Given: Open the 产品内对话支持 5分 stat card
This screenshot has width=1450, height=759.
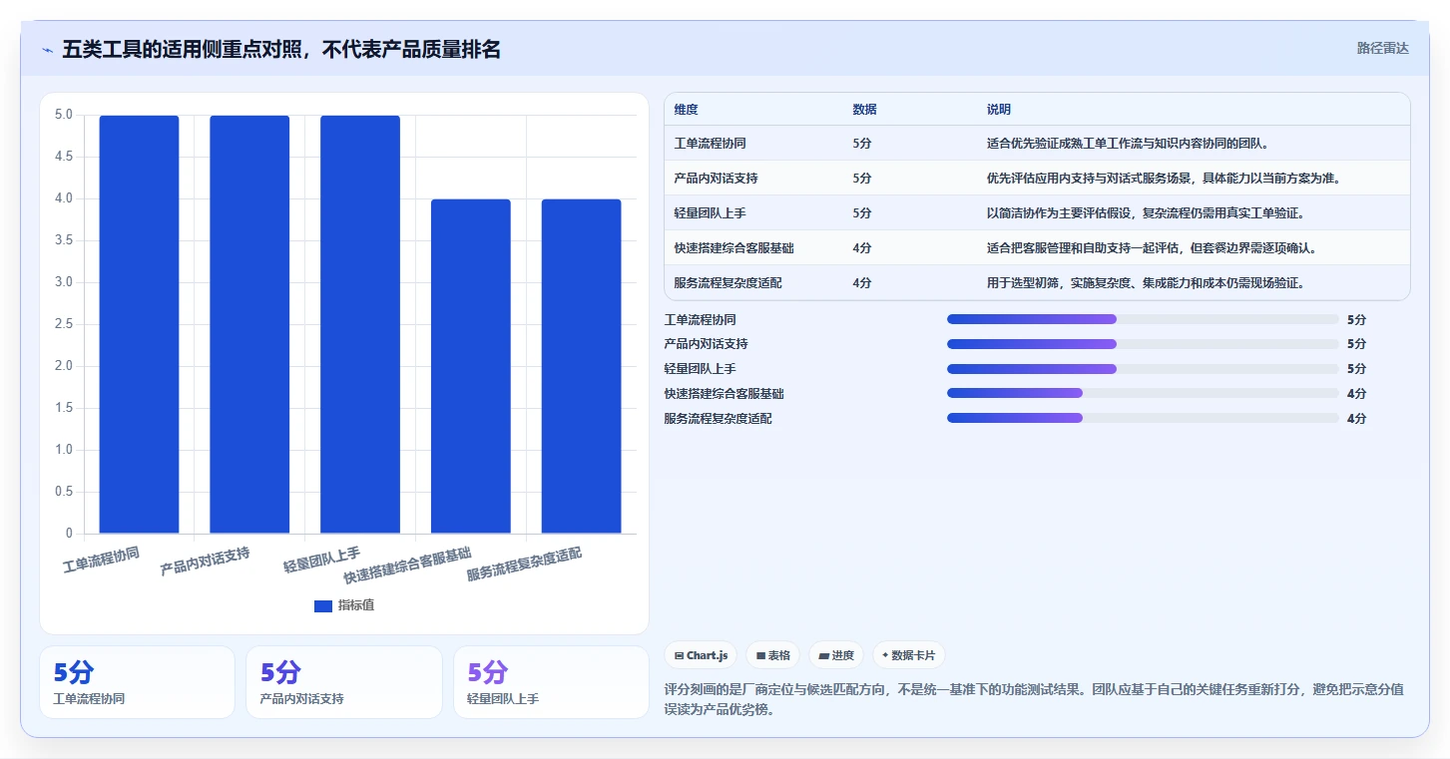Looking at the screenshot, I should (x=344, y=682).
